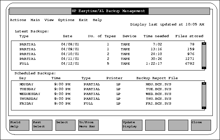Screen dimensions: 220x140
Task: Click the Time needed column header
Action: click(x=156, y=36)
